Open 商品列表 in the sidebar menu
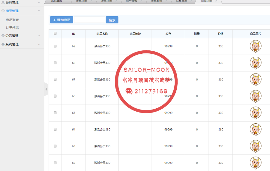Screen dimensions: 270x171 coord(12,20)
